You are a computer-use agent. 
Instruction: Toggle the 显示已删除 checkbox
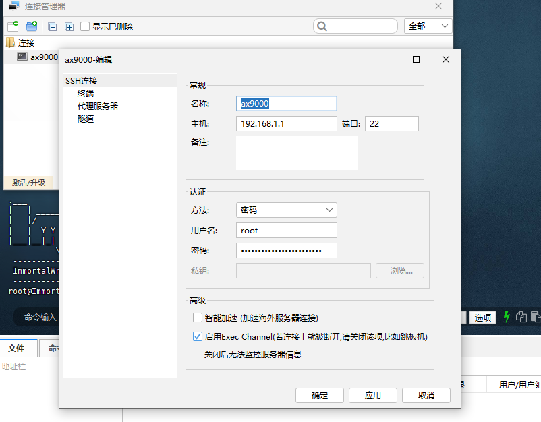point(85,26)
